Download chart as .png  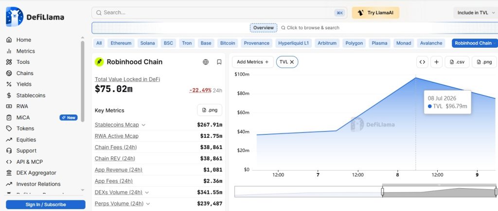pyautogui.click(x=484, y=62)
